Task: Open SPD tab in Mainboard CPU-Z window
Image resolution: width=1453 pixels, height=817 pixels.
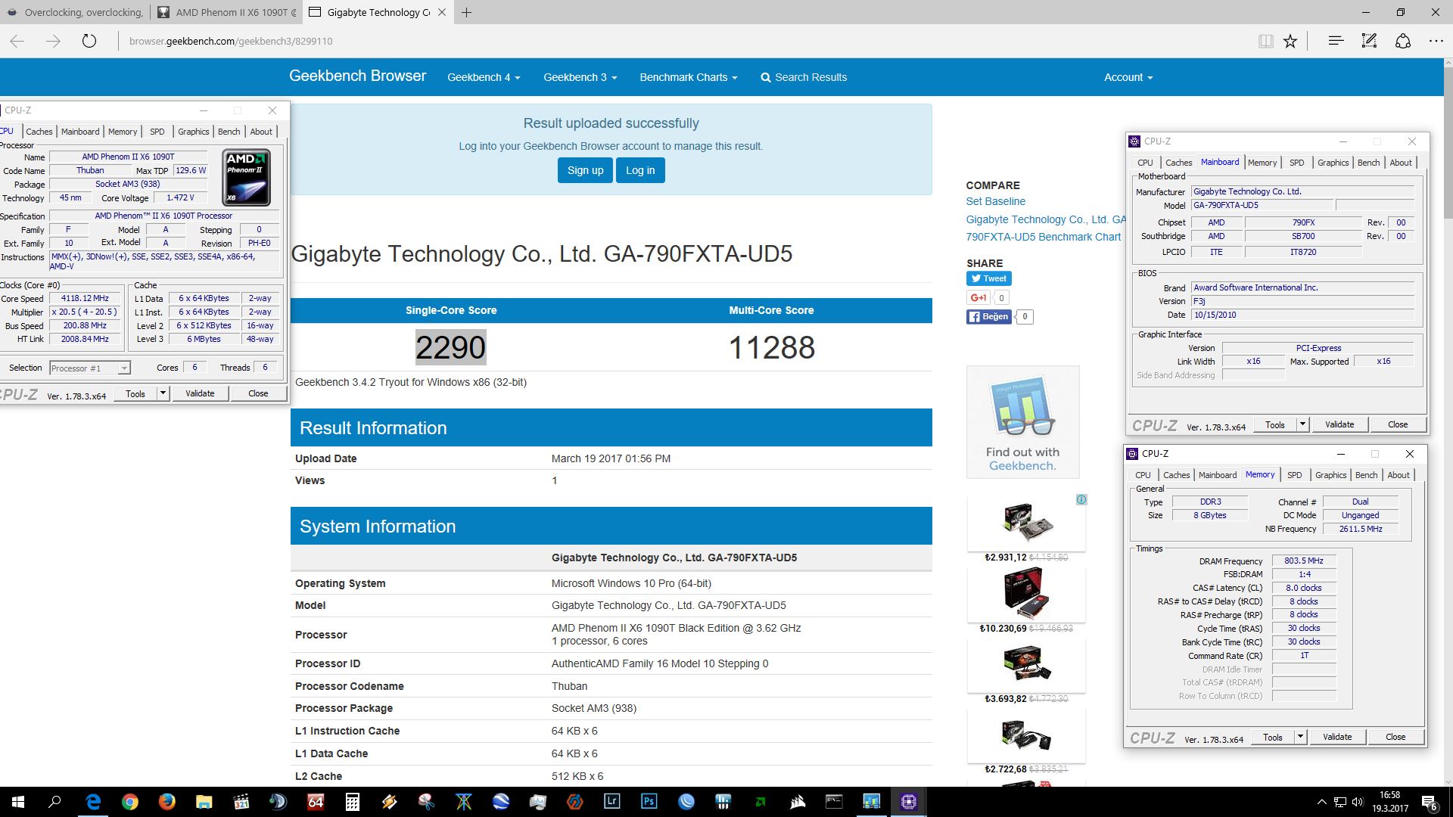Action: coord(1296,163)
